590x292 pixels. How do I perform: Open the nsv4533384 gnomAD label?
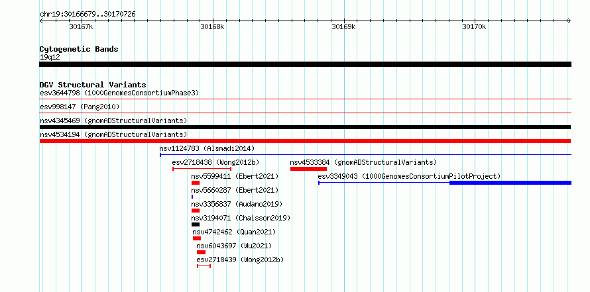(x=363, y=162)
